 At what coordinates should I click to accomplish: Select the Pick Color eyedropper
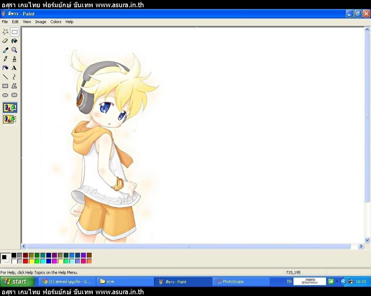coord(5,50)
